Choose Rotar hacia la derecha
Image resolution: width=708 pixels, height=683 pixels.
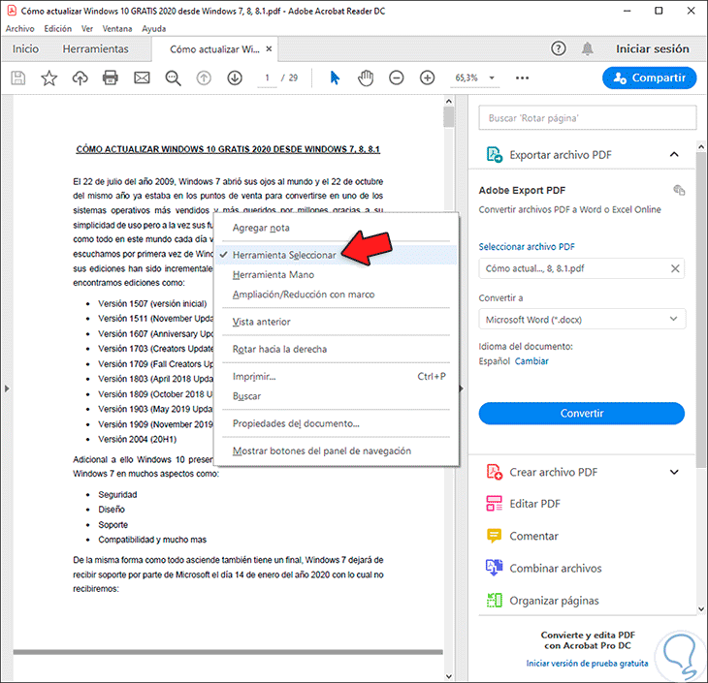pyautogui.click(x=336, y=349)
